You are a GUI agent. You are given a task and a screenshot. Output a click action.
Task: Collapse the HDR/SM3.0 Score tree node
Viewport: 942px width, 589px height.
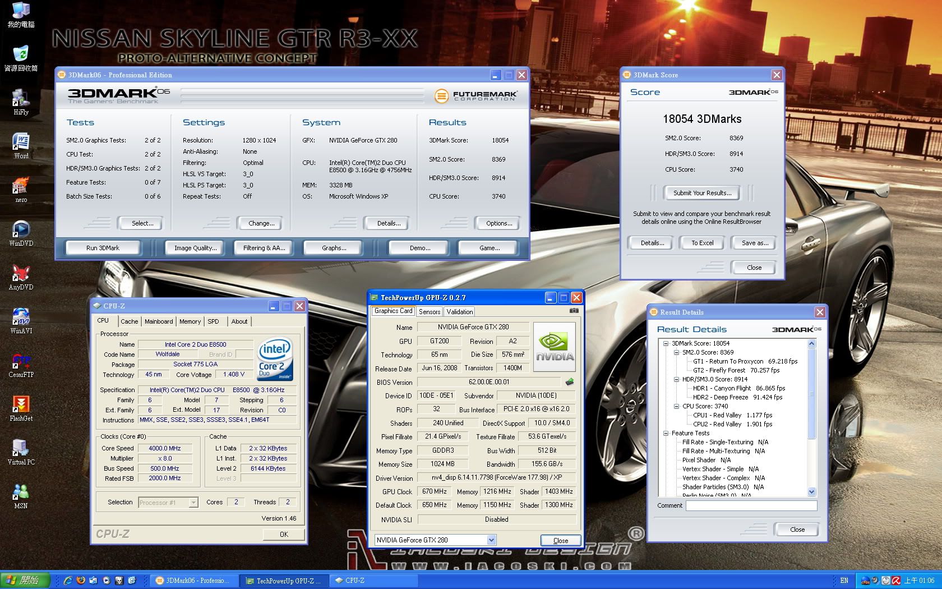tap(676, 379)
